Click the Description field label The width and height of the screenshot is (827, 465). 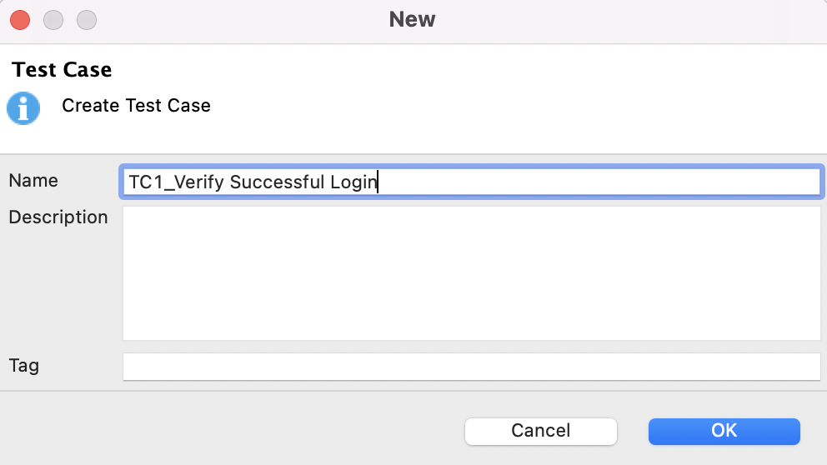point(58,217)
